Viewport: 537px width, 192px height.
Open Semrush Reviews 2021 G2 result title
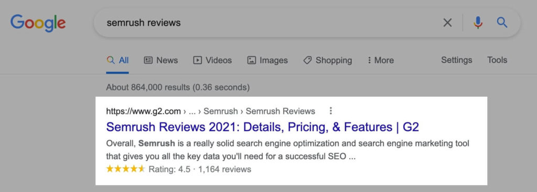click(262, 127)
